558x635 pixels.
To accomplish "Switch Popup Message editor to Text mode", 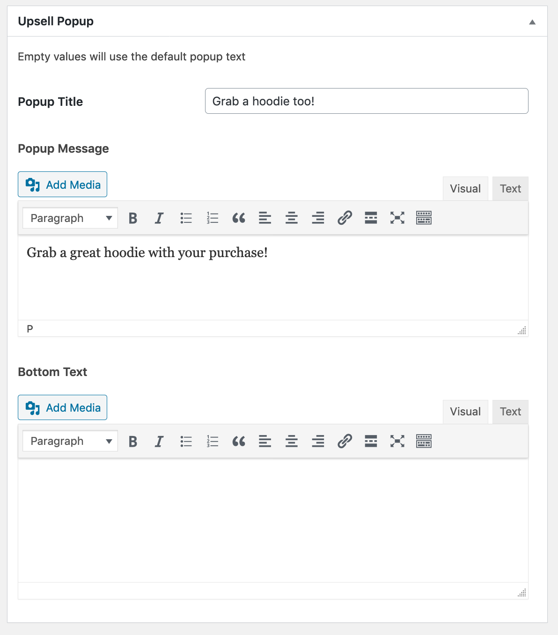I will click(510, 188).
